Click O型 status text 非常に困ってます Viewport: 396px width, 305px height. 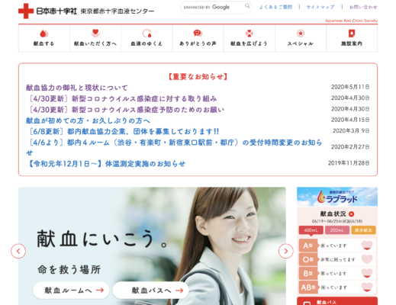point(338,260)
